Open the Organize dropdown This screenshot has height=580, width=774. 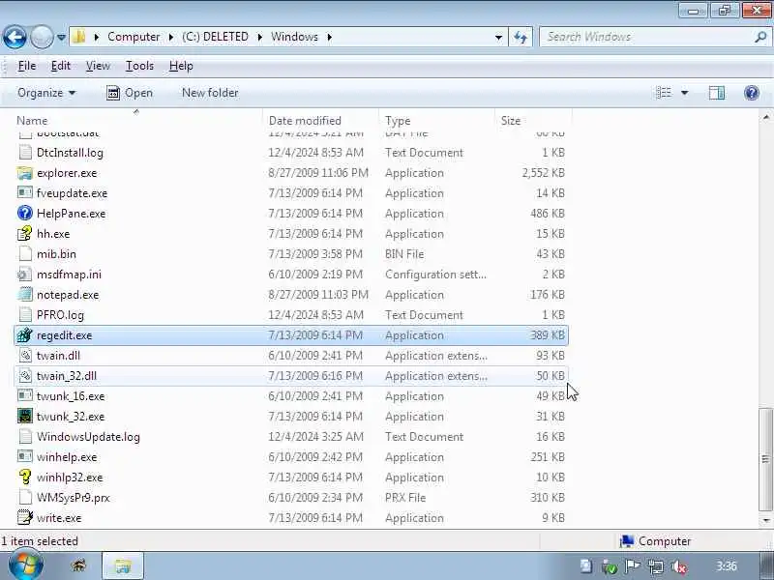pos(46,93)
